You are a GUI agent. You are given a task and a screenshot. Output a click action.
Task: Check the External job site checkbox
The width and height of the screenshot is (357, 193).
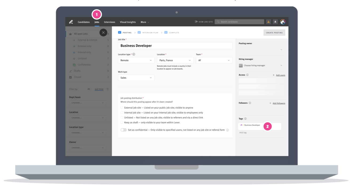(x=122, y=108)
